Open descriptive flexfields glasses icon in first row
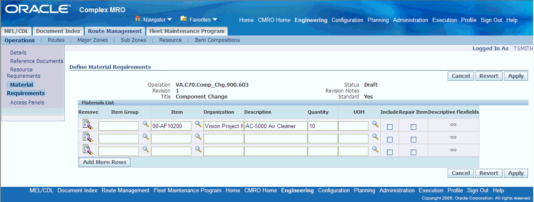This screenshot has height=202, width=534. point(453,125)
